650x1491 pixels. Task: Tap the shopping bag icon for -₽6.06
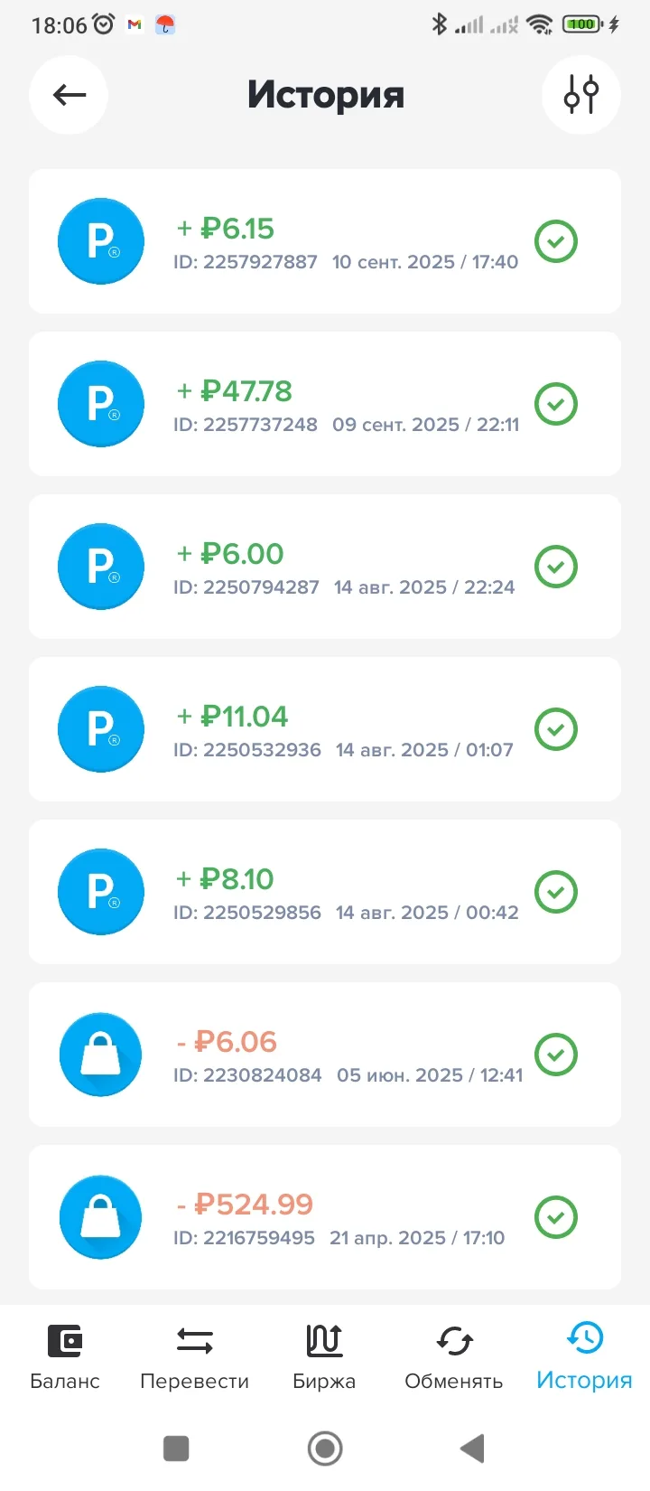pyautogui.click(x=101, y=1055)
